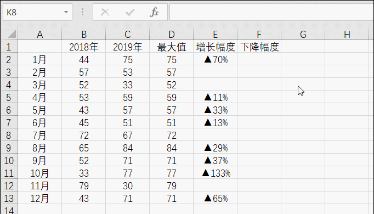The width and height of the screenshot is (374, 214).
Task: Select 2019 value 67 in July row
Action: click(x=128, y=136)
